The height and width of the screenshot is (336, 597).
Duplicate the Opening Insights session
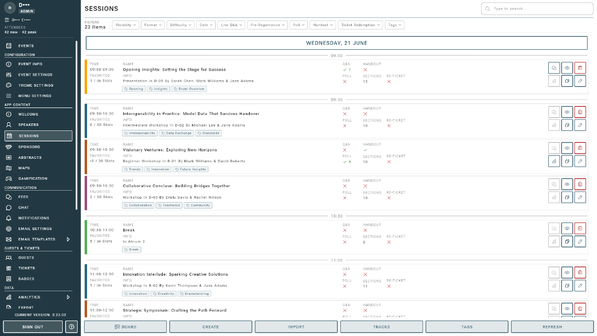click(567, 81)
